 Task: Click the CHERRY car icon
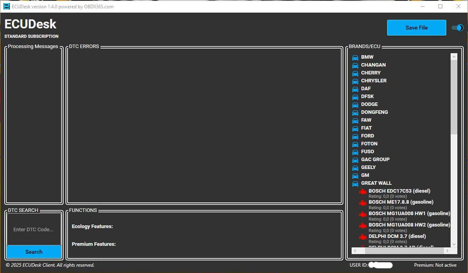[355, 73]
